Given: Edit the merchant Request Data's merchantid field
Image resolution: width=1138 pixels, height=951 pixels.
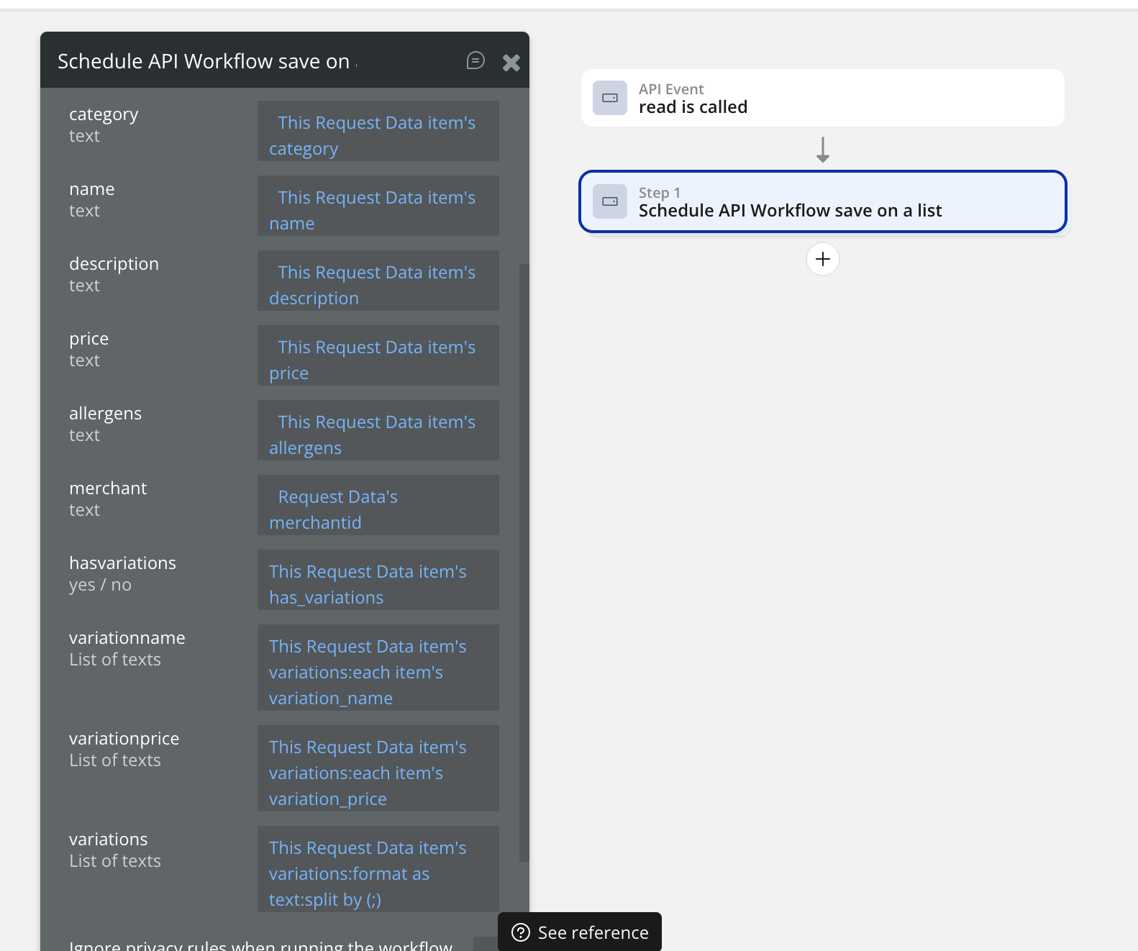Looking at the screenshot, I should pos(378,505).
